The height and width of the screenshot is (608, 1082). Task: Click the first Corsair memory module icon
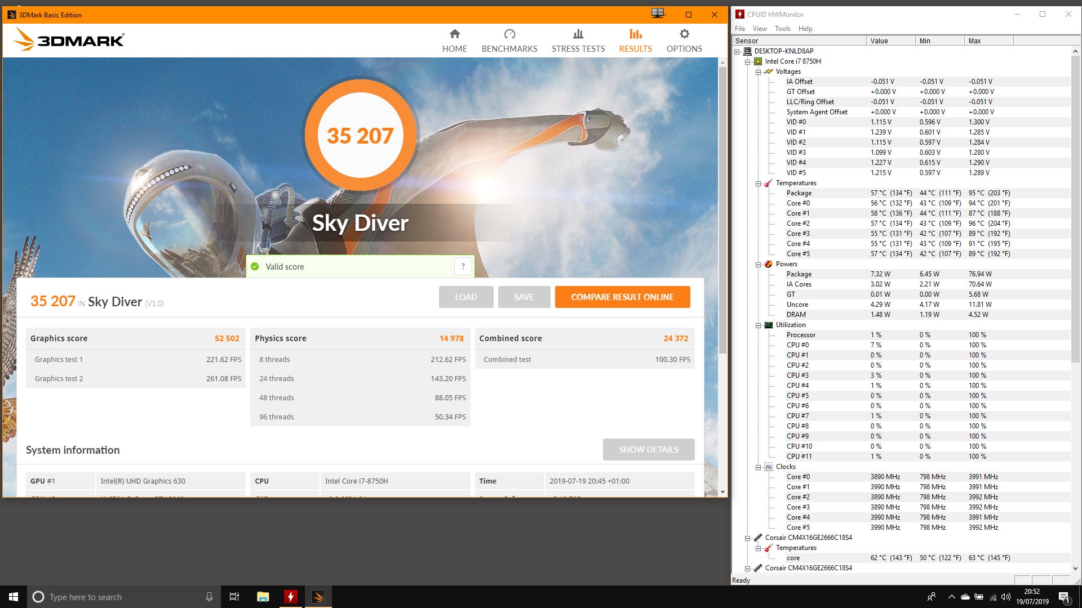tap(758, 538)
